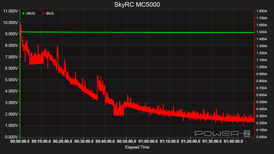Click the 3.000V voltage axis label
Viewport: 274px width, 154px height.
11,103
